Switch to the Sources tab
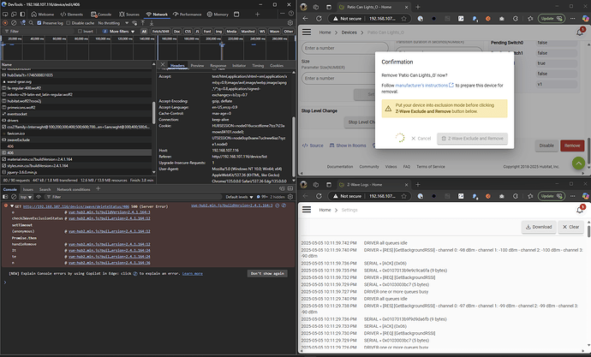This screenshot has height=357, width=591. (x=129, y=15)
